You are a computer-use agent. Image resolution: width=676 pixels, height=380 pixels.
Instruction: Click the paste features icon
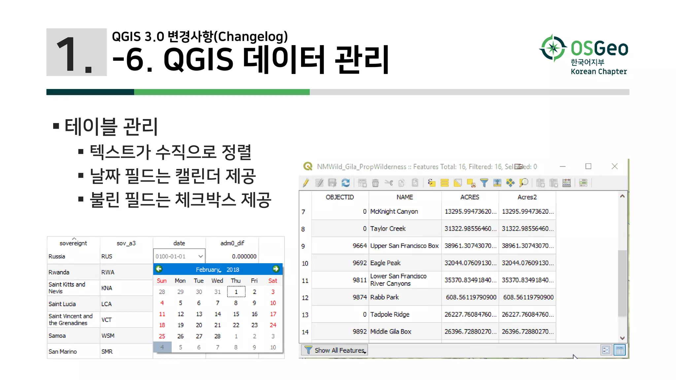415,183
